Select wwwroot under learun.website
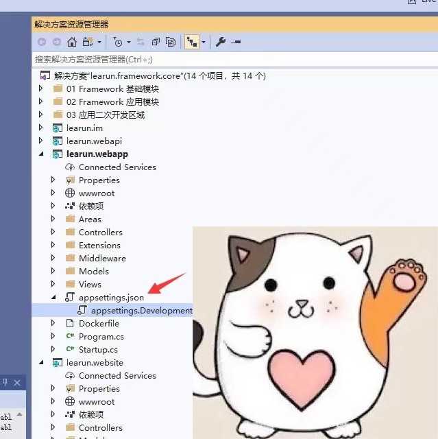Image resolution: width=438 pixels, height=439 pixels. click(97, 402)
